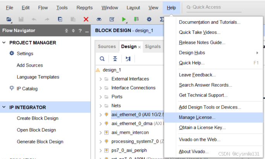Image resolution: width=265 pixels, height=159 pixels.
Task: Expand the ps7_0_axi_periph tree node
Action: click(101, 151)
